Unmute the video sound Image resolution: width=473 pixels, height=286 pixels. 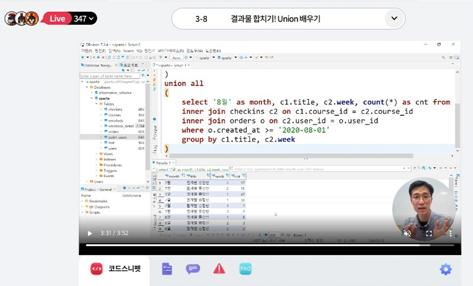pyautogui.click(x=407, y=233)
